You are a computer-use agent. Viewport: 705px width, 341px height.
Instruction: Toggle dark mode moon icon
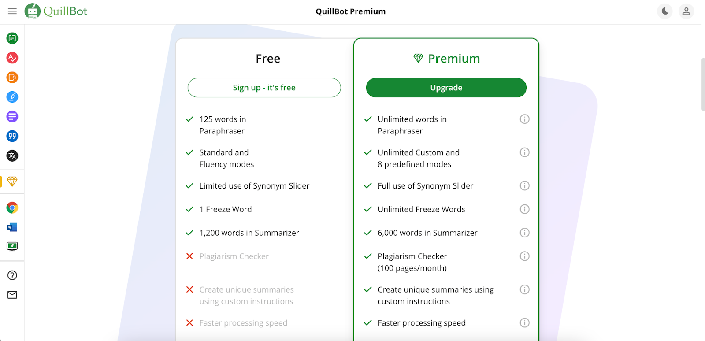click(x=665, y=11)
